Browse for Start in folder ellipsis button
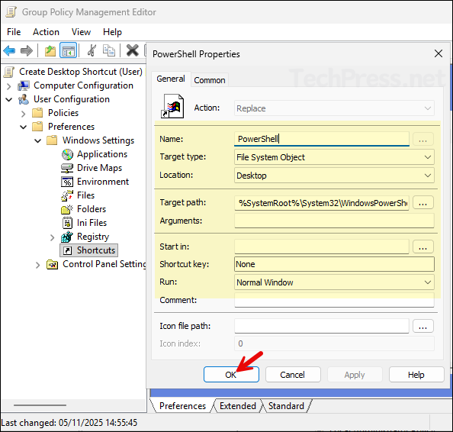Viewport: 453px width, 432px height. pyautogui.click(x=423, y=247)
